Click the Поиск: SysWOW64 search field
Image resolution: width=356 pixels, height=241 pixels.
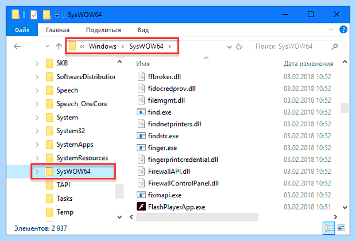pyautogui.click(x=296, y=46)
